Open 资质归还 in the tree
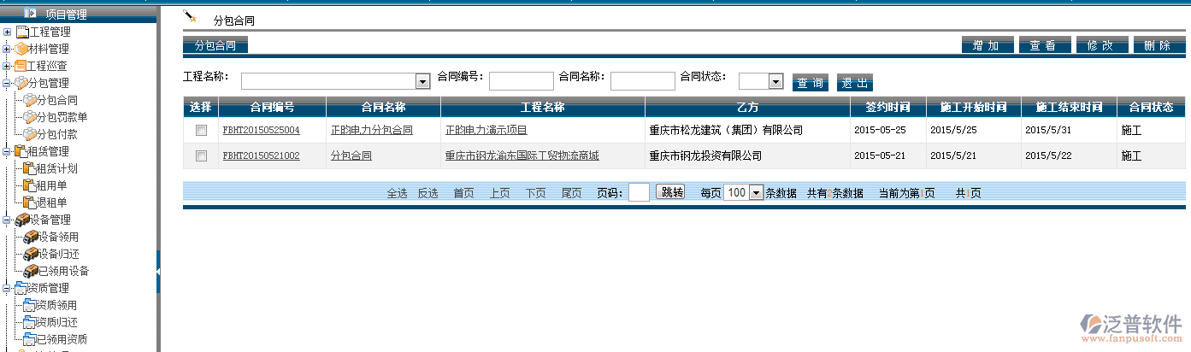The image size is (1191, 352). [x=56, y=322]
